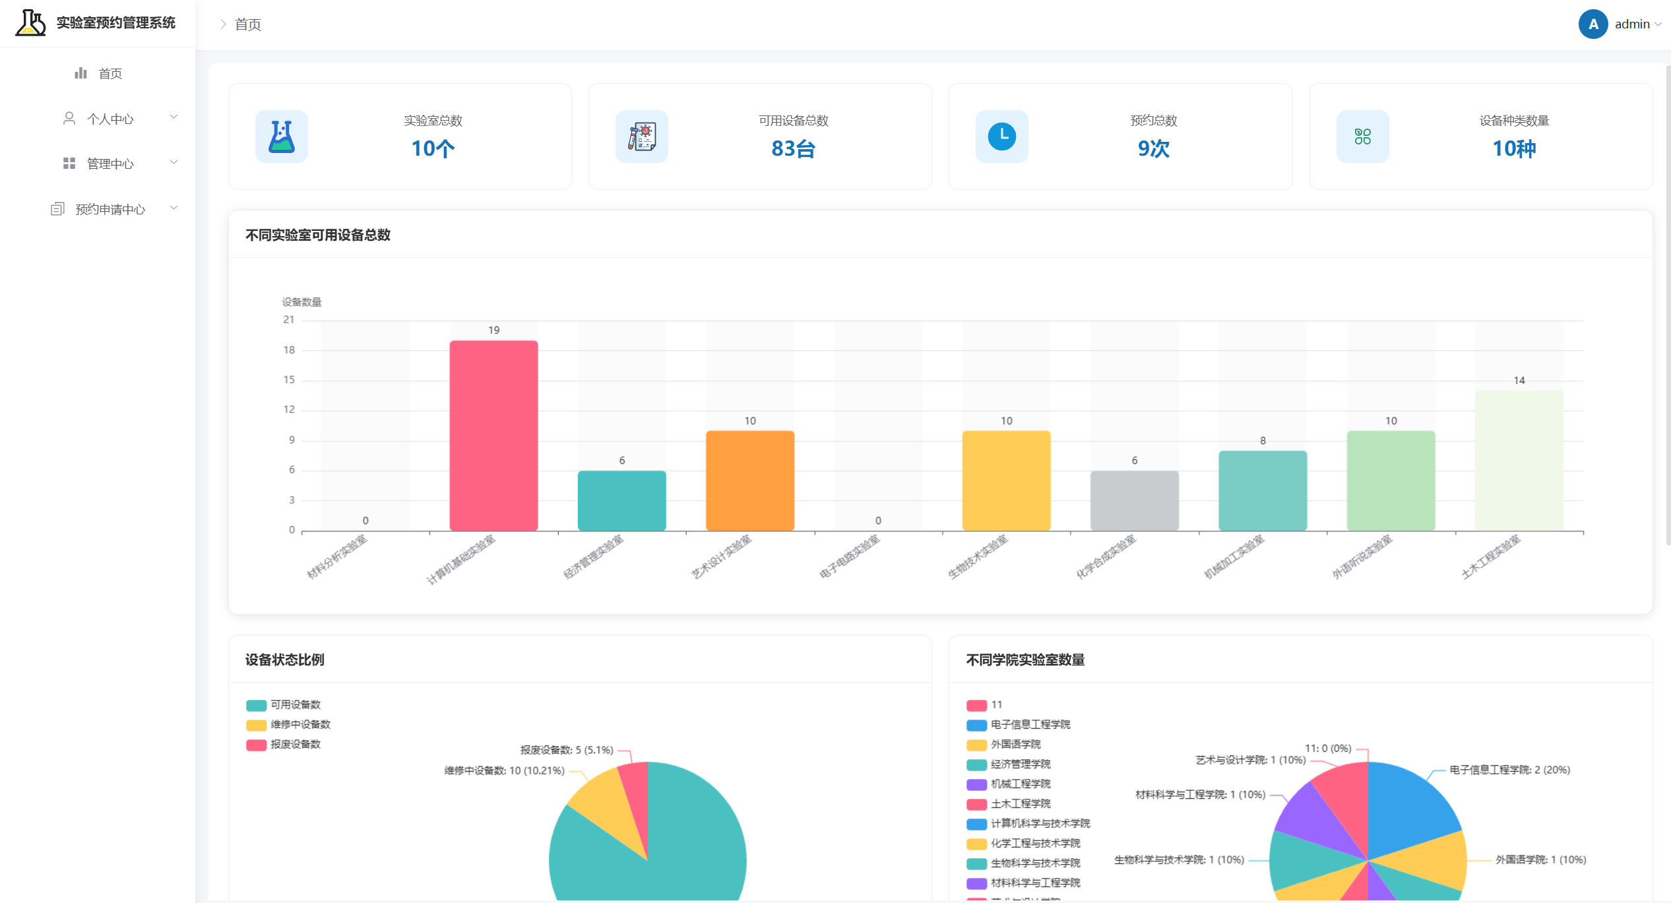Click the report icon in 可用设备总数 card
1671x903 pixels.
click(x=642, y=137)
